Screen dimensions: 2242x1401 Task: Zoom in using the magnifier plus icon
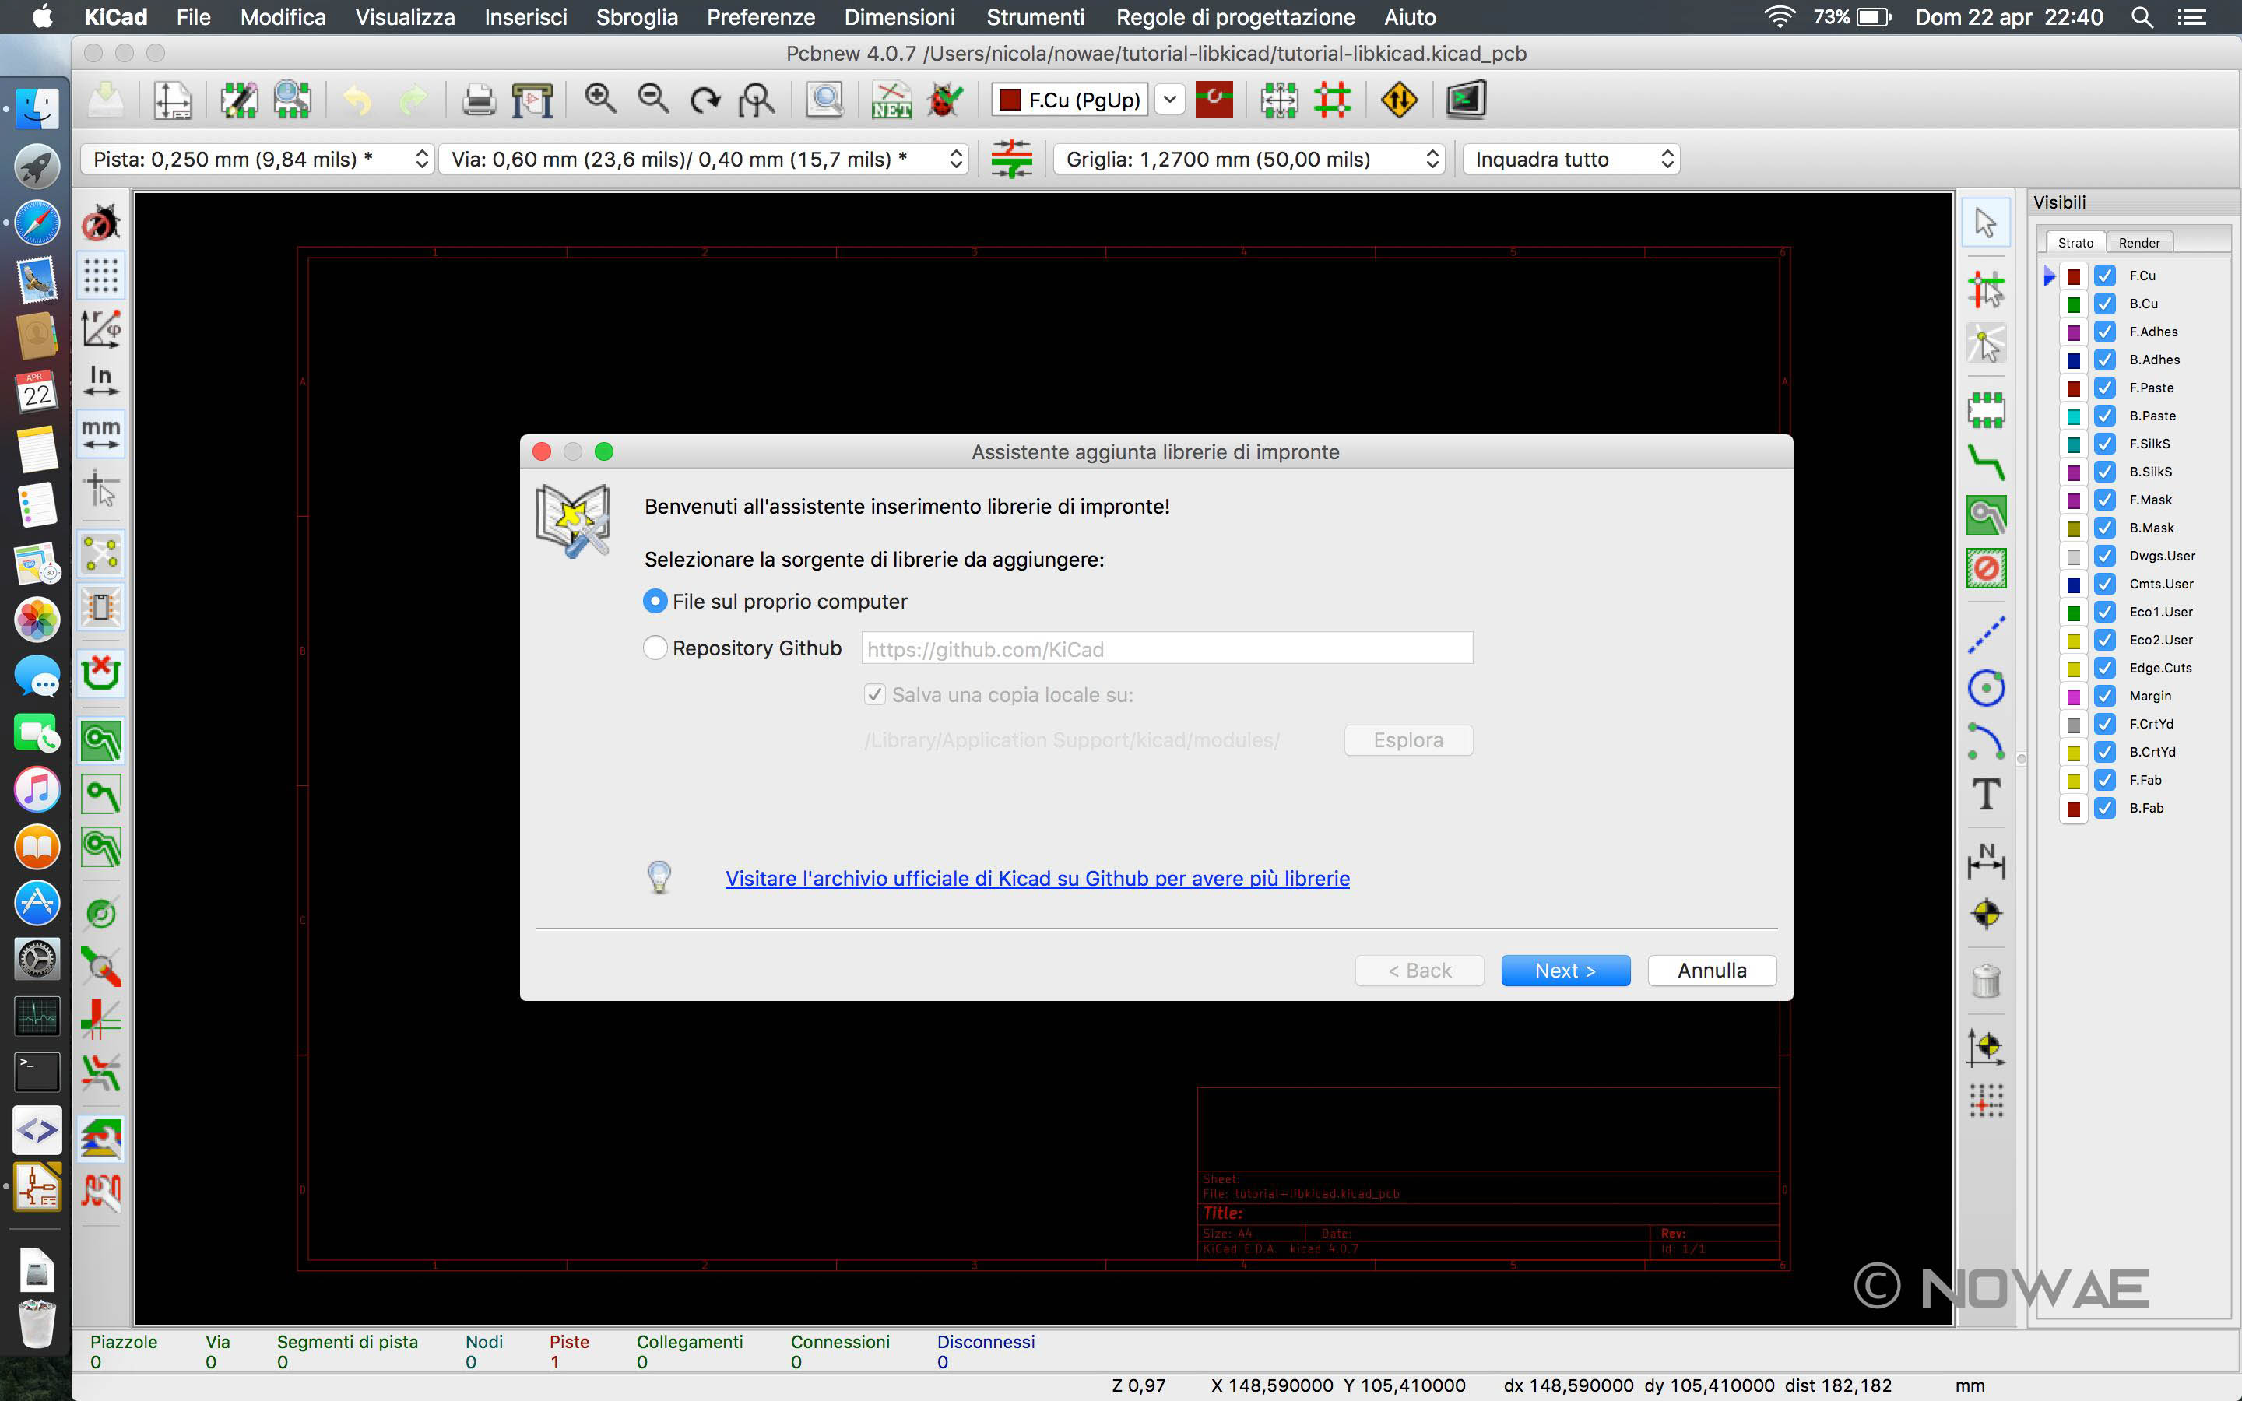(x=600, y=99)
